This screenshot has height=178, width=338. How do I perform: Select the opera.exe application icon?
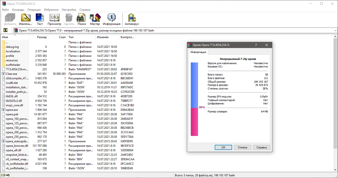point(3,110)
